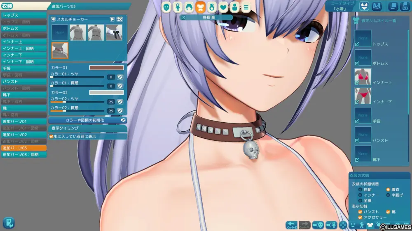Click the crosshair camera center icon
412x231 pixels.
[343, 225]
